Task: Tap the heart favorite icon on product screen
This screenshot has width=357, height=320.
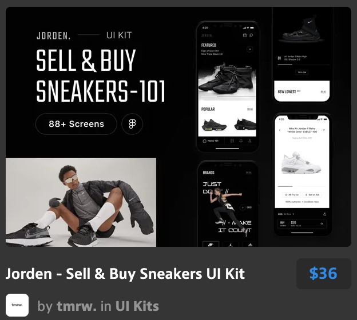Action: tap(324, 130)
